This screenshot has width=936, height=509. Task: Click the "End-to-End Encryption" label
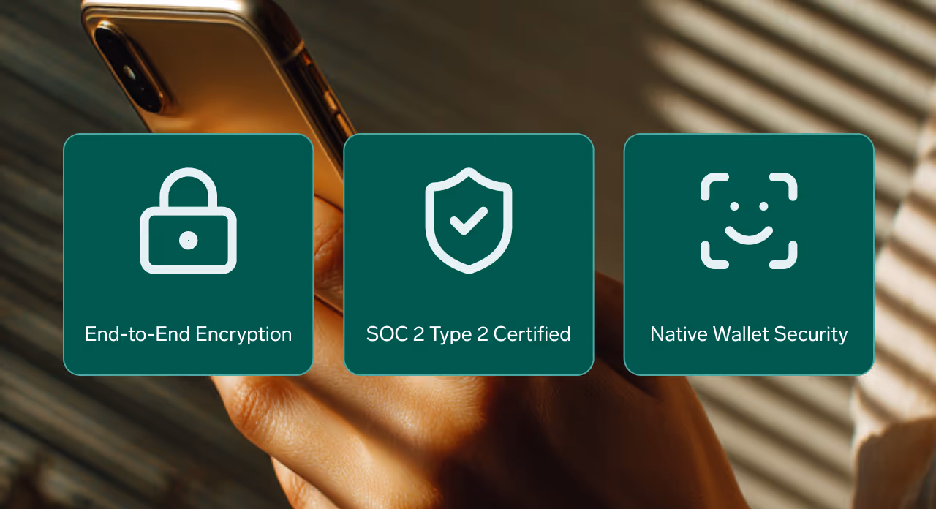point(189,334)
